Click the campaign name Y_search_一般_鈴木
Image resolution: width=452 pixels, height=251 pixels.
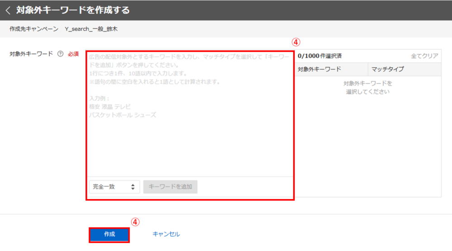[91, 29]
